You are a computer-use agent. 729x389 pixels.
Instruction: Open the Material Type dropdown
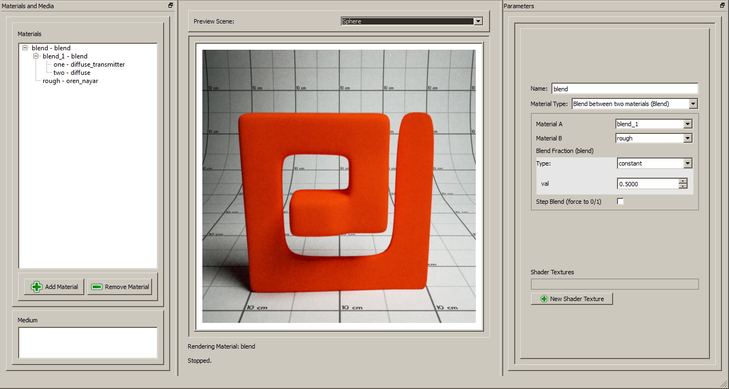tap(693, 104)
